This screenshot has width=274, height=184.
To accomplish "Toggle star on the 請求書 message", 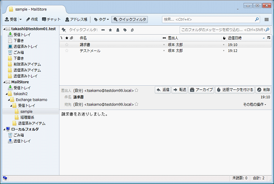I will [67, 44].
